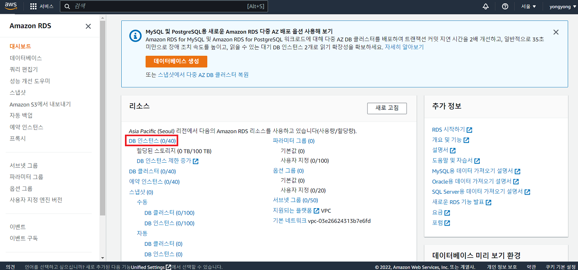Open 이벤트 in the sidebar

pos(18,227)
